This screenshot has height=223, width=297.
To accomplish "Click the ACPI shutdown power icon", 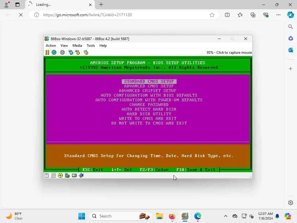I will tap(62, 52).
